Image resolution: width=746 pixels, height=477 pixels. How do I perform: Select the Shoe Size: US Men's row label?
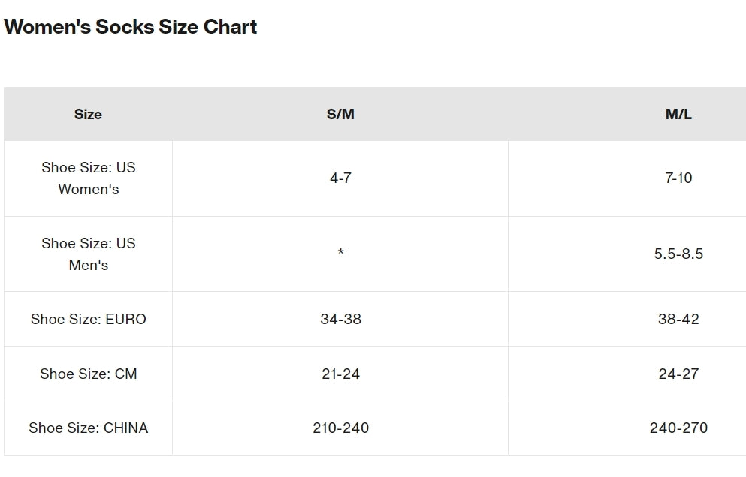[x=89, y=253]
